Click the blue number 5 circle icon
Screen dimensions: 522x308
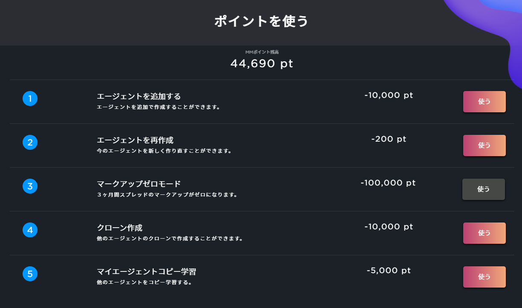point(30,274)
